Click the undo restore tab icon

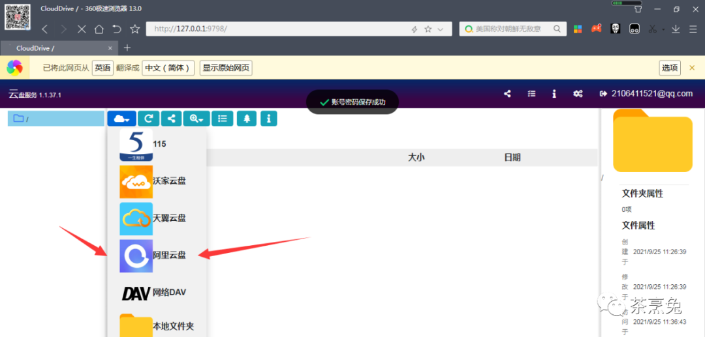click(117, 29)
